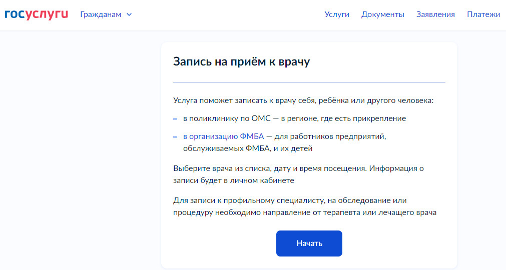Click the paragraph starting 'Услуга поможет записать'
Image resolution: width=506 pixels, height=270 pixels.
coord(303,100)
